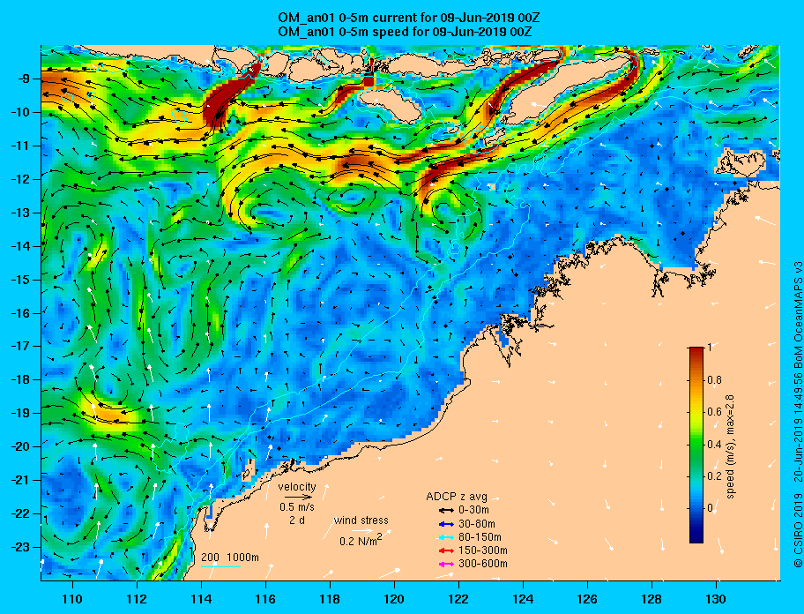Image resolution: width=804 pixels, height=614 pixels.
Task: Click the longitude label '126'
Action: (588, 599)
